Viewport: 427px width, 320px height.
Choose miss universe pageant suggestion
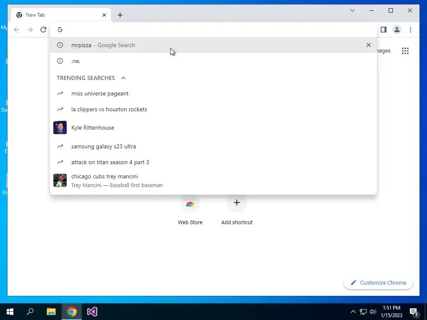213,94
